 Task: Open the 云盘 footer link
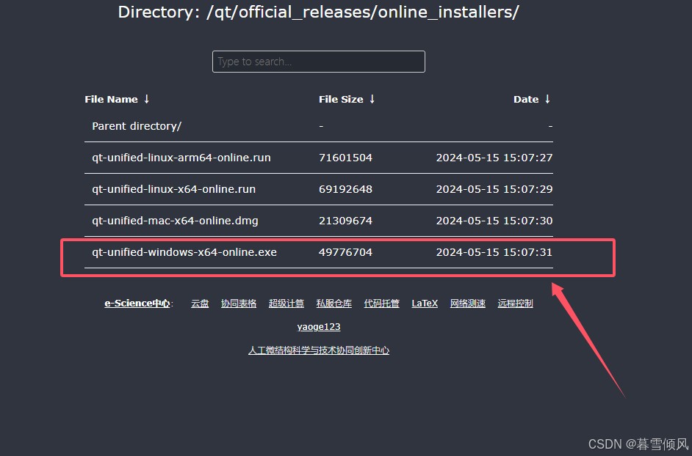(x=200, y=304)
